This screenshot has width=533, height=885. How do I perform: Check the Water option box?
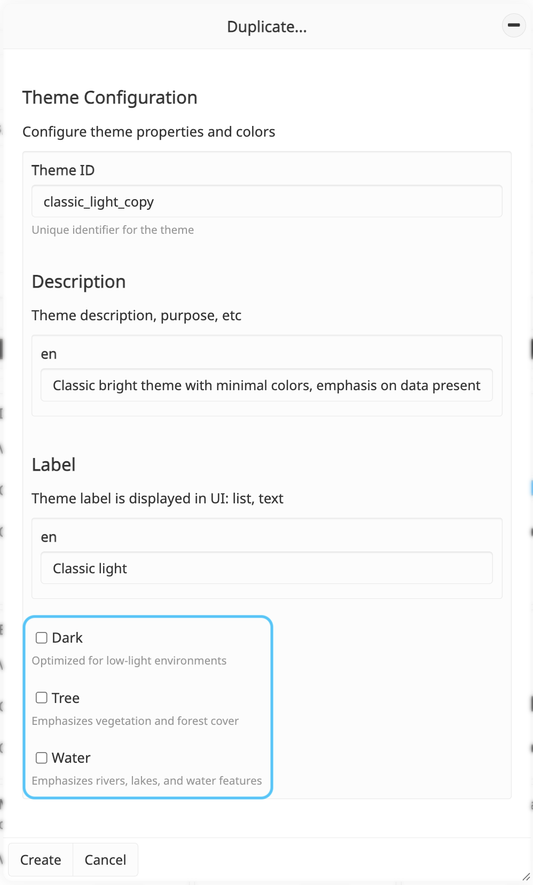pos(42,758)
